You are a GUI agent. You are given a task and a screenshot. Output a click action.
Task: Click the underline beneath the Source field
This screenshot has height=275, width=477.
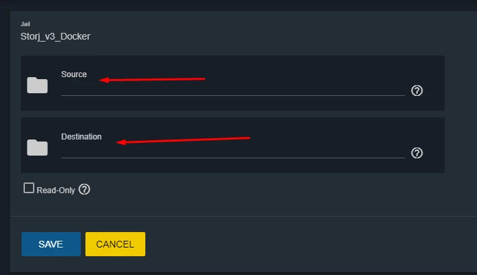point(233,95)
